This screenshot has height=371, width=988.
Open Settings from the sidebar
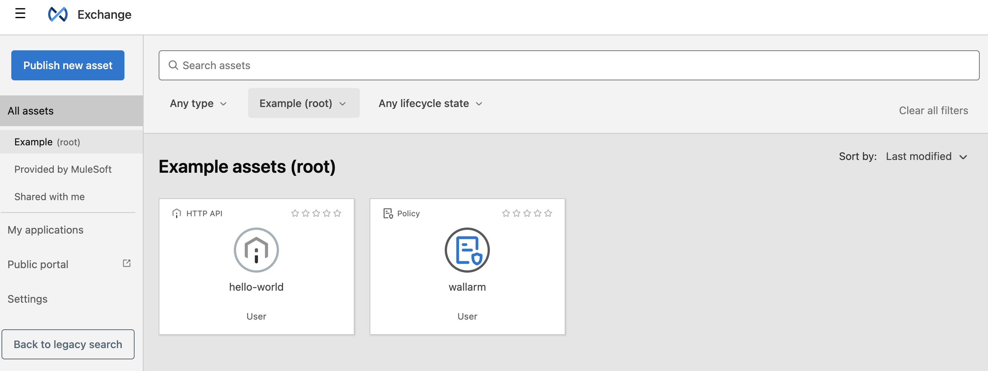click(x=27, y=299)
